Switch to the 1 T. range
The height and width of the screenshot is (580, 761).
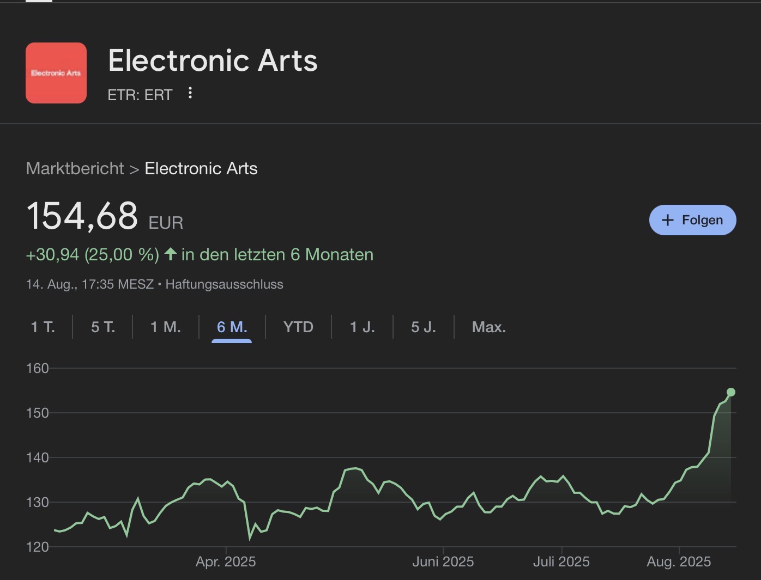click(43, 327)
